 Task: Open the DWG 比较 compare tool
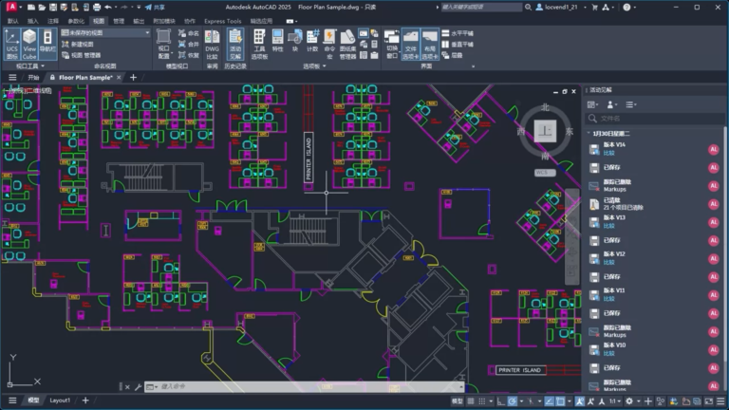(x=212, y=45)
